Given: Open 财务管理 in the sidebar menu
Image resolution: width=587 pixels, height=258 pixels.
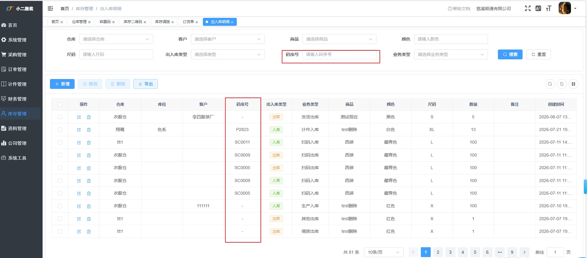Looking at the screenshot, I should (17, 99).
